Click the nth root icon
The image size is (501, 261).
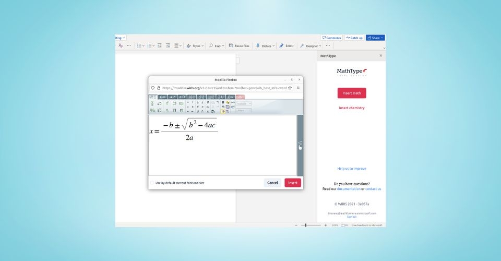coord(159,111)
